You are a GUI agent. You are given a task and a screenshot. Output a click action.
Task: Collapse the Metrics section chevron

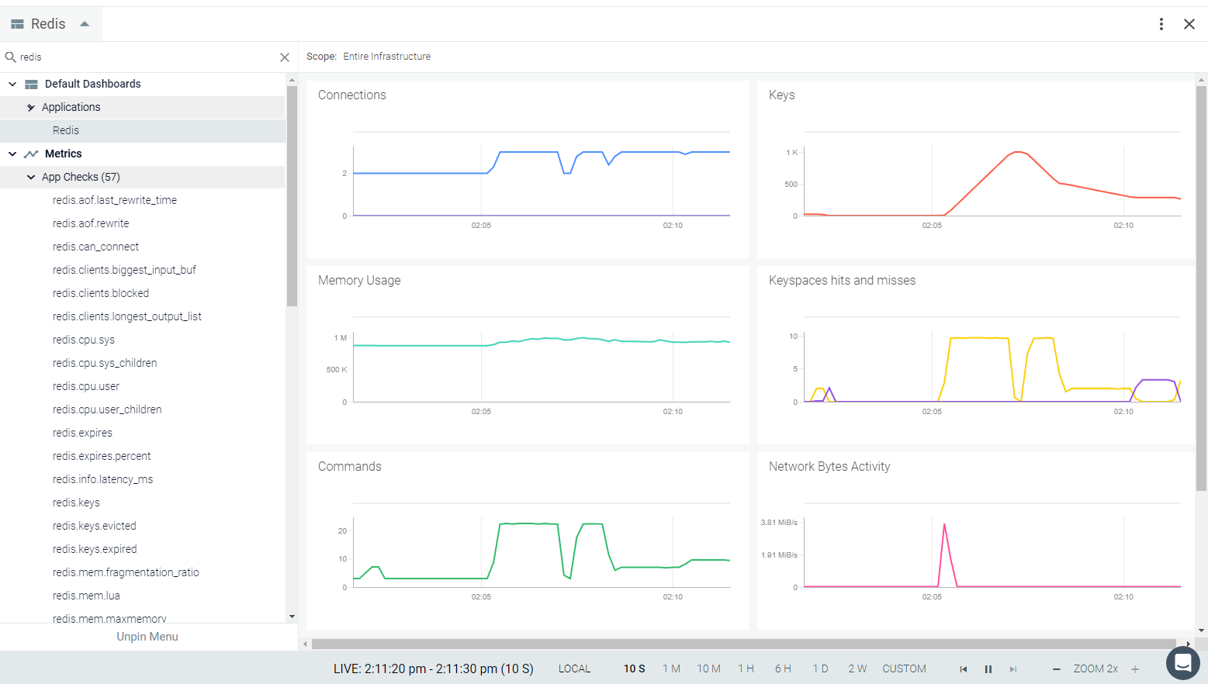pos(12,154)
